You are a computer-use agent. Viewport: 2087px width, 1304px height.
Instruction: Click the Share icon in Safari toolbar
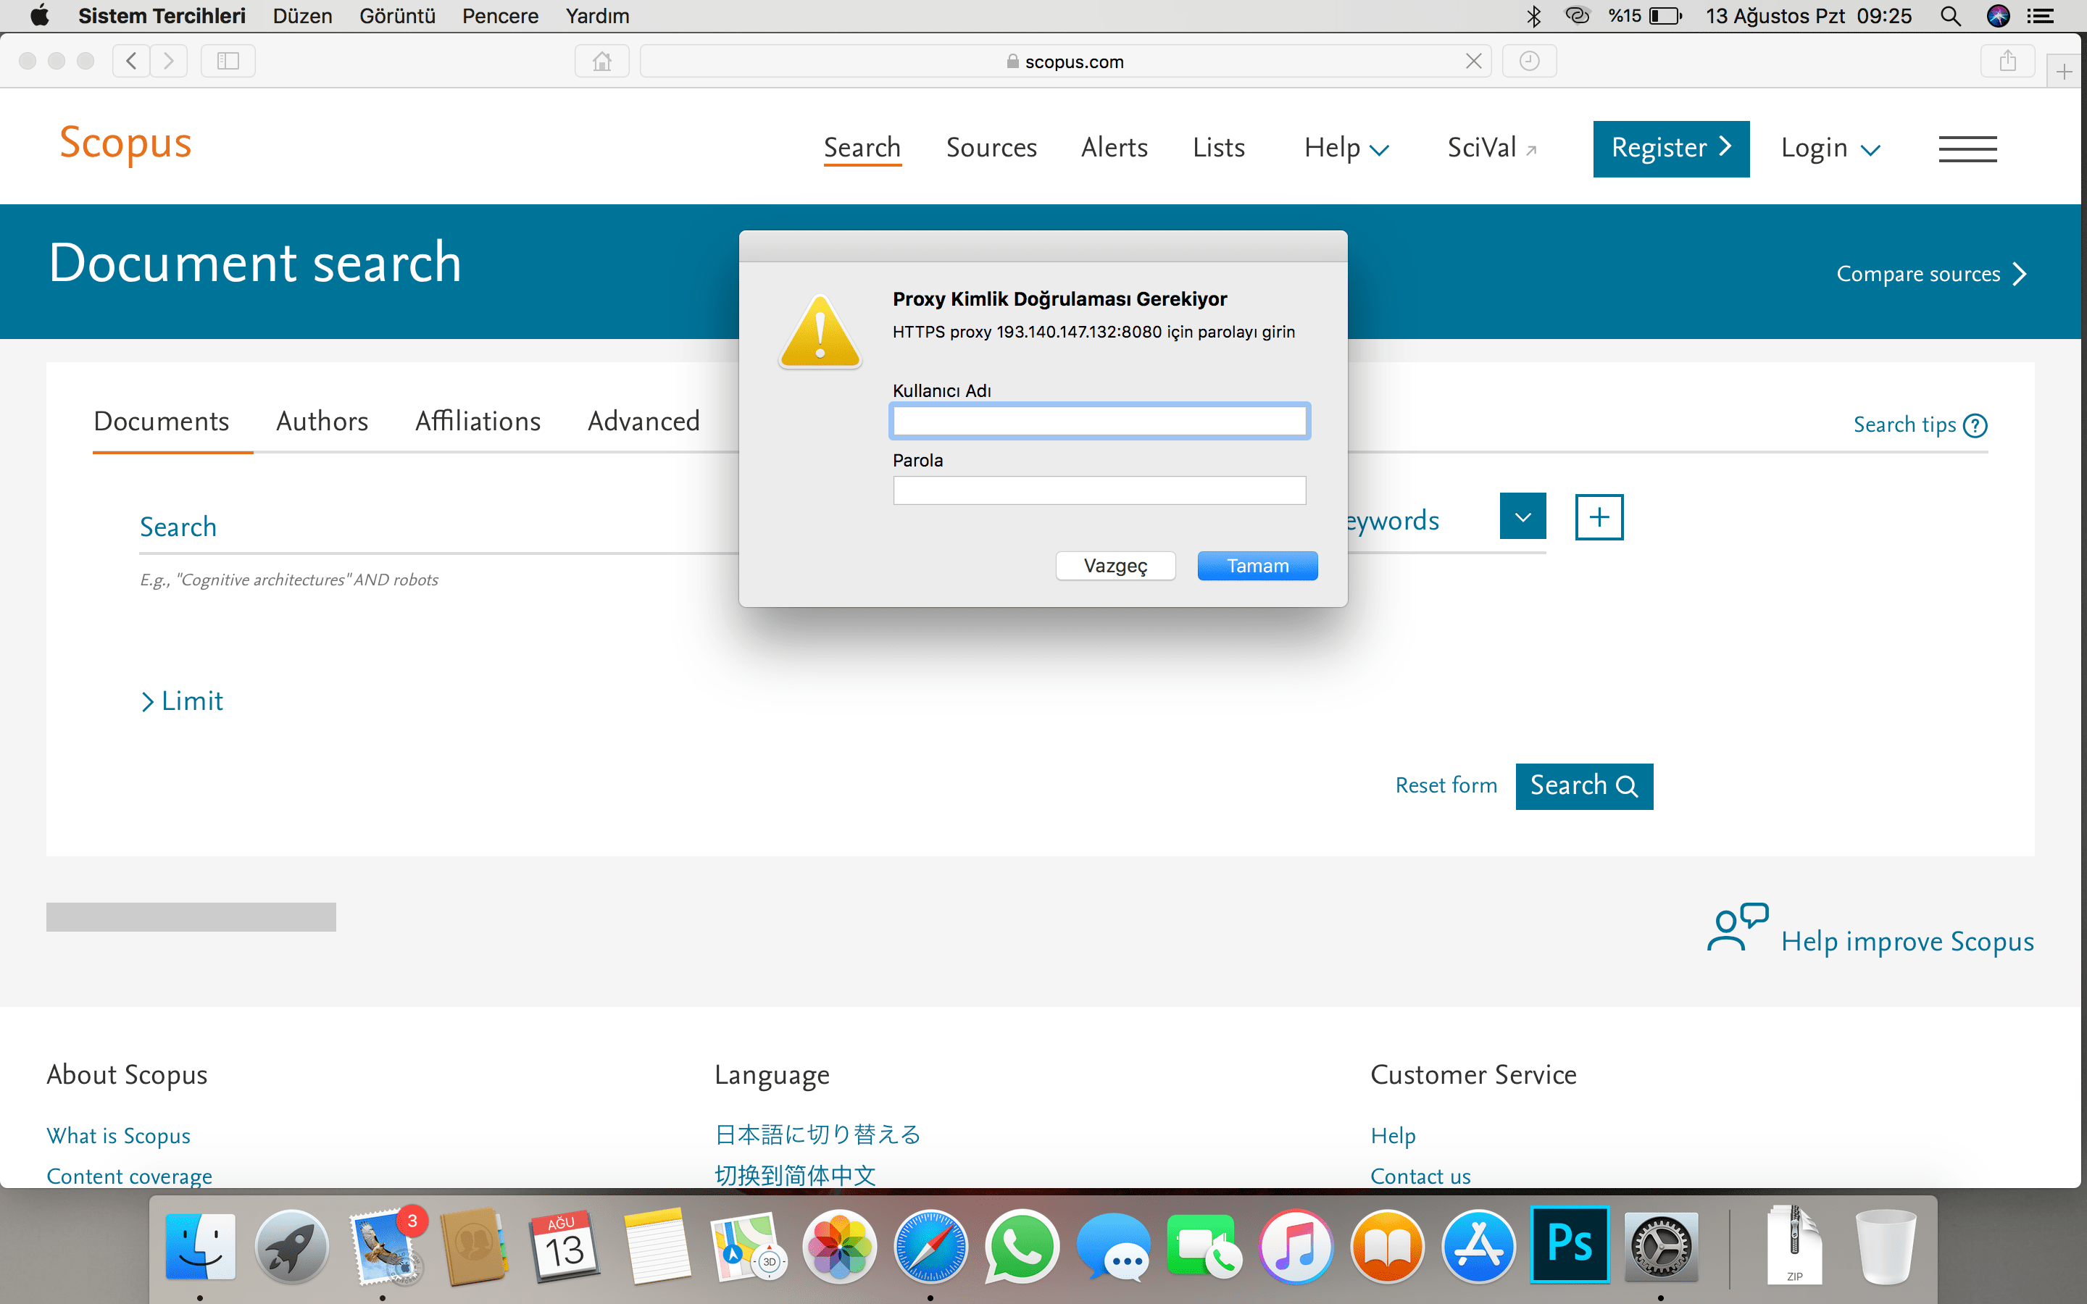point(2008,60)
